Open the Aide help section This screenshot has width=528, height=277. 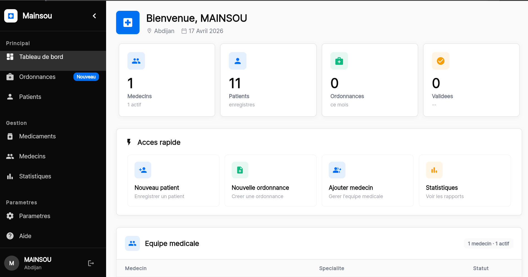click(x=25, y=236)
